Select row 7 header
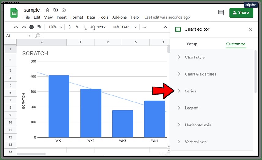 pos(10,100)
